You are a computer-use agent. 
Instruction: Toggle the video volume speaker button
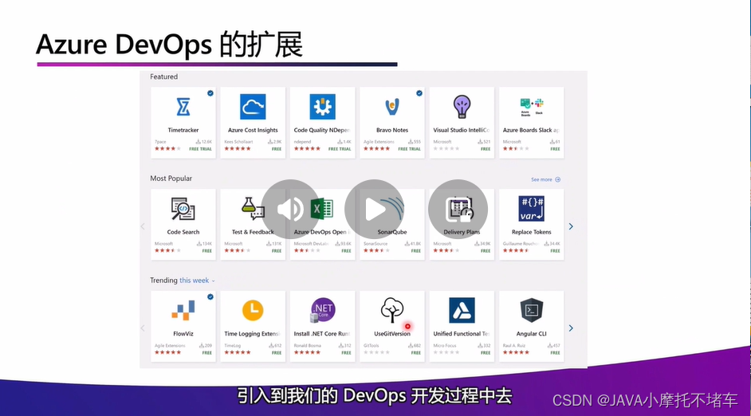point(290,210)
